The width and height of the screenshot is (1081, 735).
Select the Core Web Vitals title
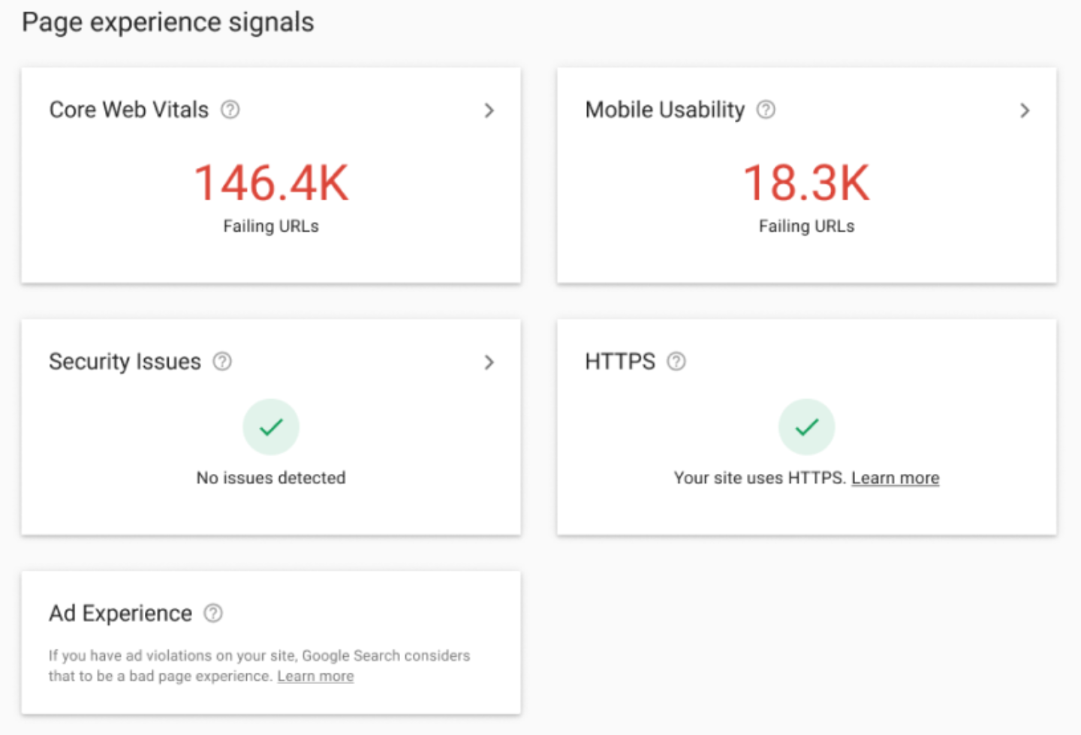pos(129,110)
